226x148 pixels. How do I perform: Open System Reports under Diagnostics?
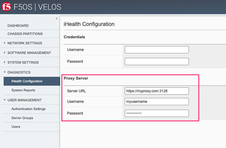[x=23, y=90]
